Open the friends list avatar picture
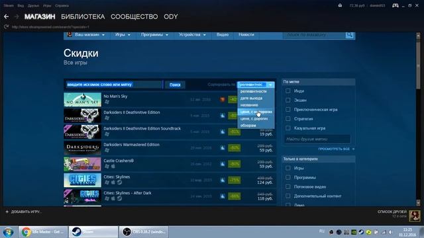This screenshot has height=238, width=424. (415, 216)
